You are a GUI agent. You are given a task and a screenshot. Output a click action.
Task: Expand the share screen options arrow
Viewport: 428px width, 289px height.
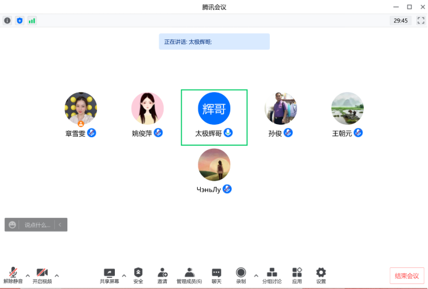124,275
